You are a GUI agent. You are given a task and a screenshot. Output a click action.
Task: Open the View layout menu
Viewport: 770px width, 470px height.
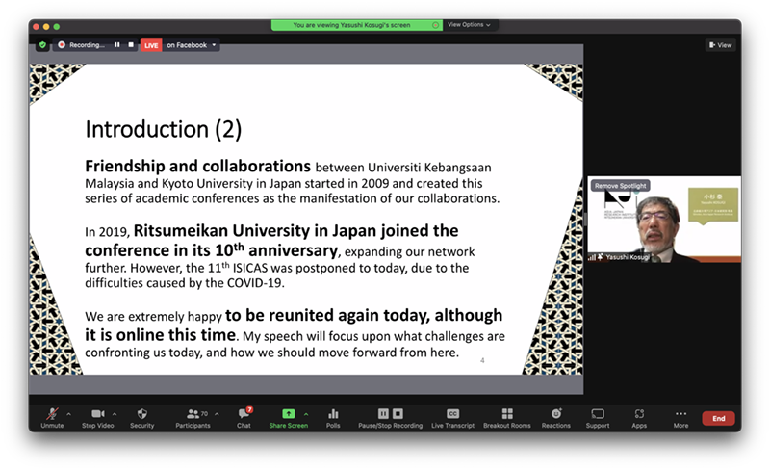pos(720,44)
